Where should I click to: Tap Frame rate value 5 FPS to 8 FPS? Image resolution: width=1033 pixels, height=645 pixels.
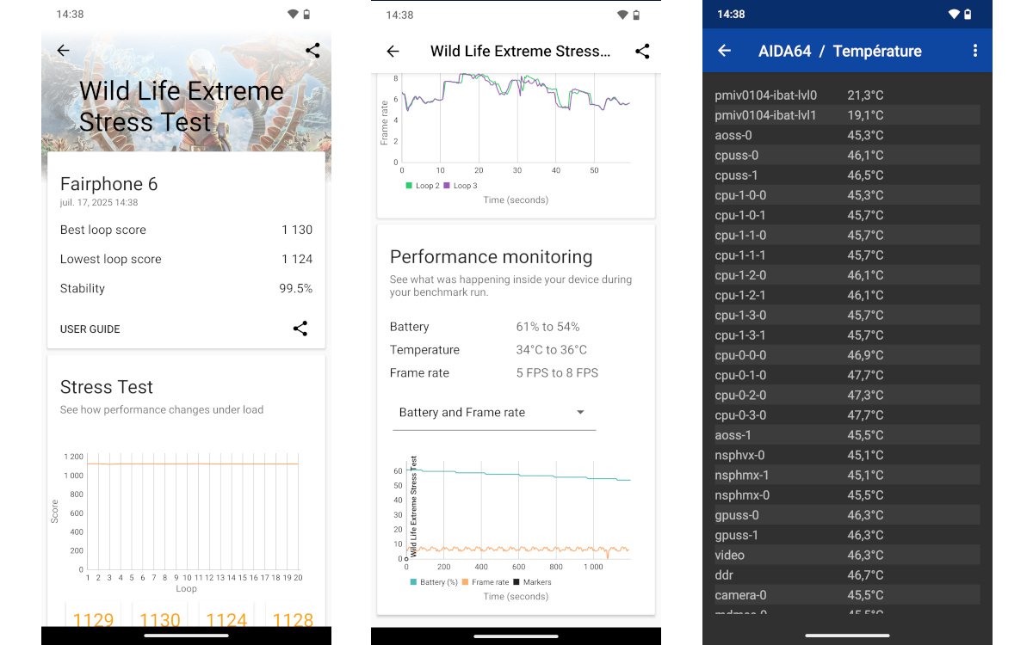(x=557, y=373)
